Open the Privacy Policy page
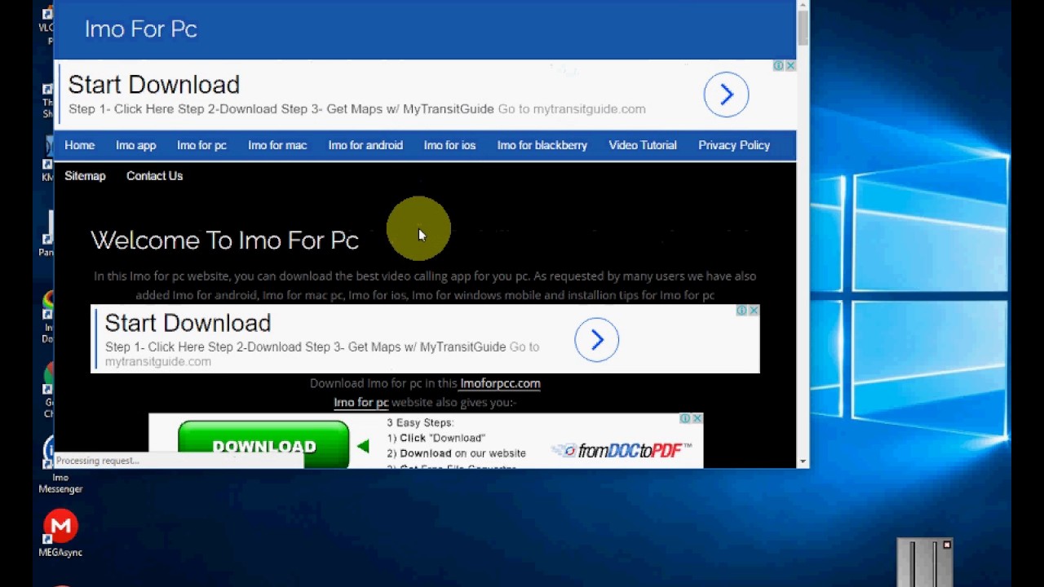The image size is (1044, 587). coord(734,145)
